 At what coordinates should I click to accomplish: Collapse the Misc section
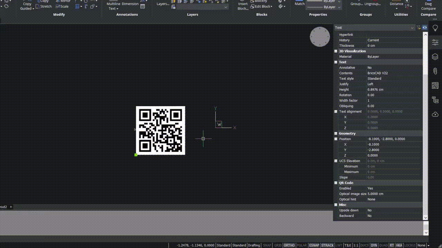click(x=336, y=205)
